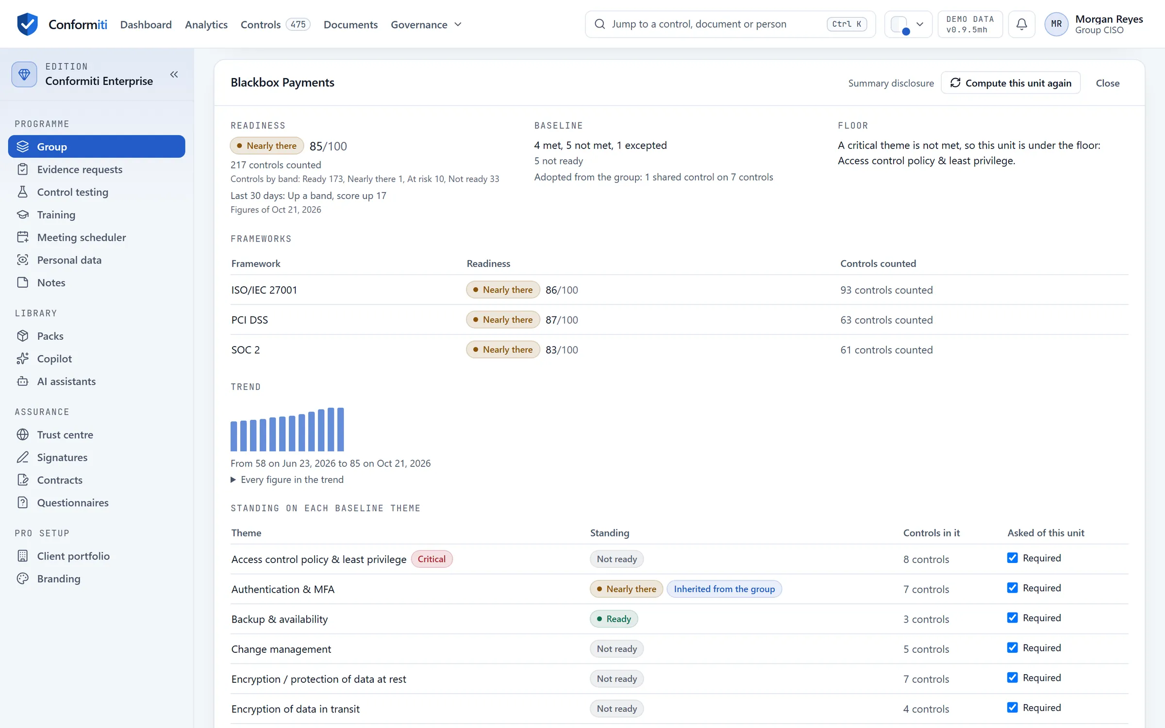Open Morgan Reyes user profile menu
This screenshot has height=728, width=1165.
coord(1094,24)
